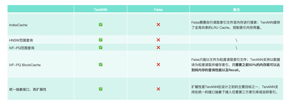This screenshot has height=109, width=290.
Task: Click the 统一抽象接口，高扩展性 row label
Action: (x=28, y=89)
